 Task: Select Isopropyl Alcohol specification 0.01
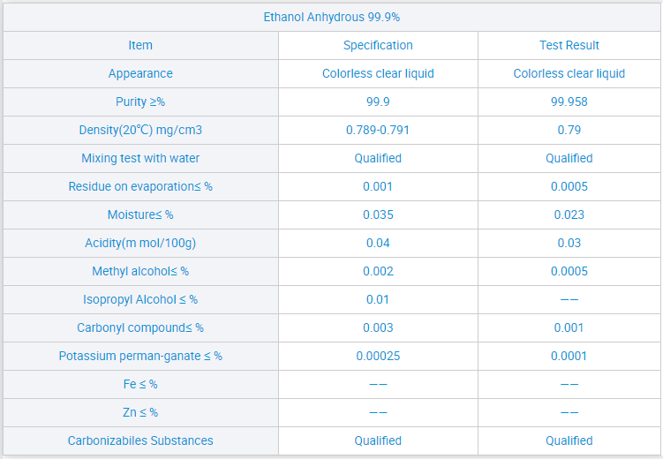(x=378, y=299)
